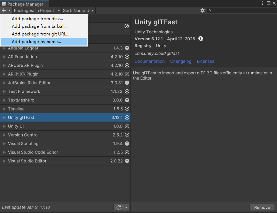Open Sort: Name dropdown
277x213 pixels.
point(78,10)
